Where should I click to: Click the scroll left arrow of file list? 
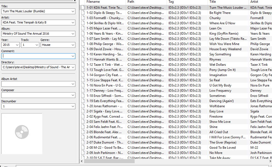[x=82, y=161]
